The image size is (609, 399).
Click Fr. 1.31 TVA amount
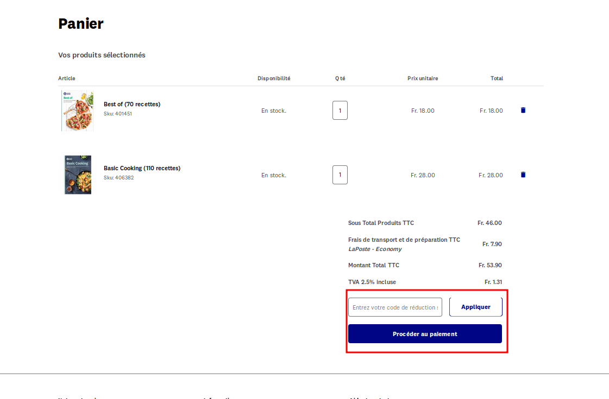pyautogui.click(x=493, y=282)
